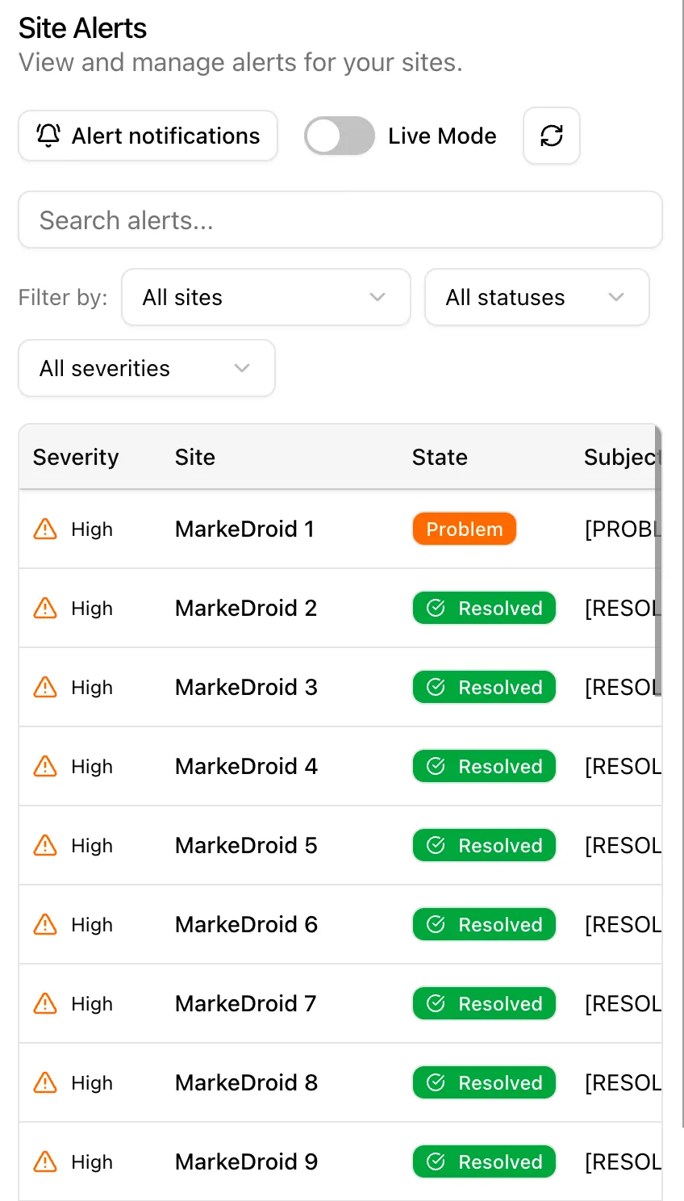Open the All severities filter dropdown
The image size is (684, 1201).
[x=147, y=368]
